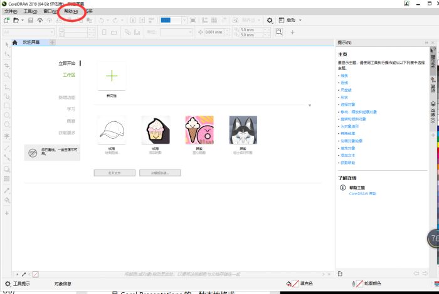The width and height of the screenshot is (439, 294).
Task: Open the 帮助(H) menu
Action: tap(71, 11)
